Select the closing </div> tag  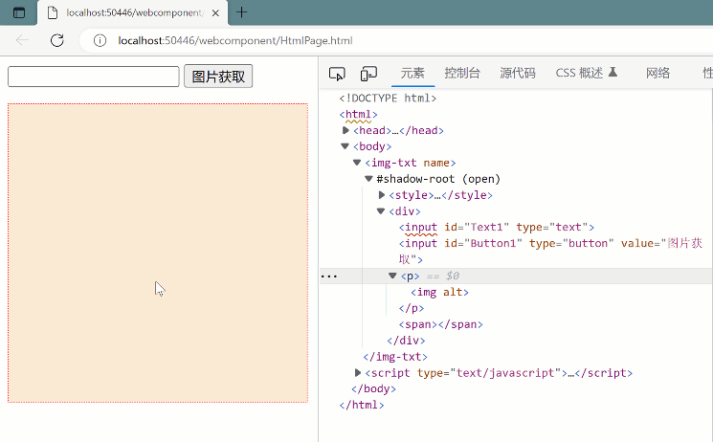406,341
